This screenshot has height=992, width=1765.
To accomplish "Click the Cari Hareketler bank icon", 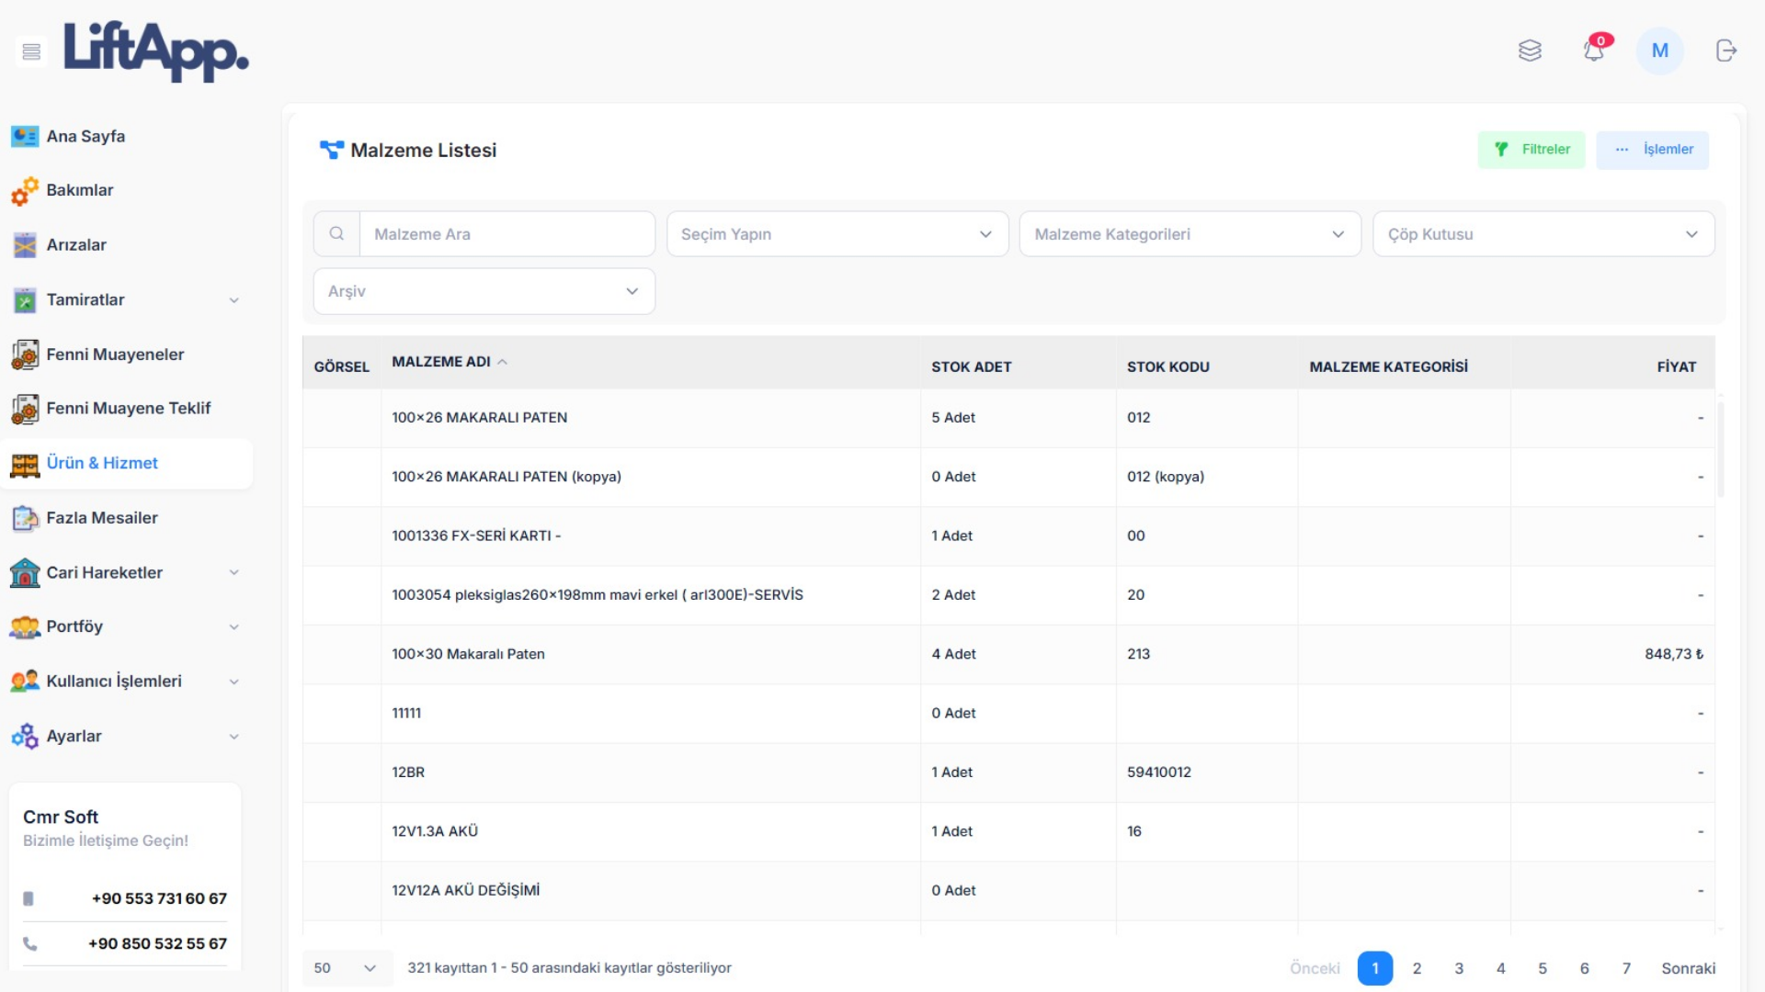I will pos(25,573).
